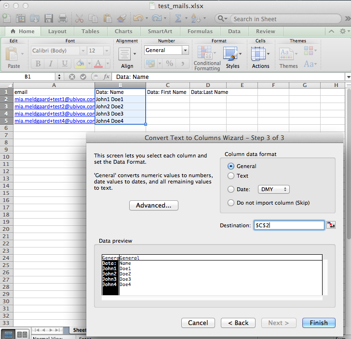The width and height of the screenshot is (351, 339).
Task: Click the < Back button in wizard
Action: [x=238, y=323]
